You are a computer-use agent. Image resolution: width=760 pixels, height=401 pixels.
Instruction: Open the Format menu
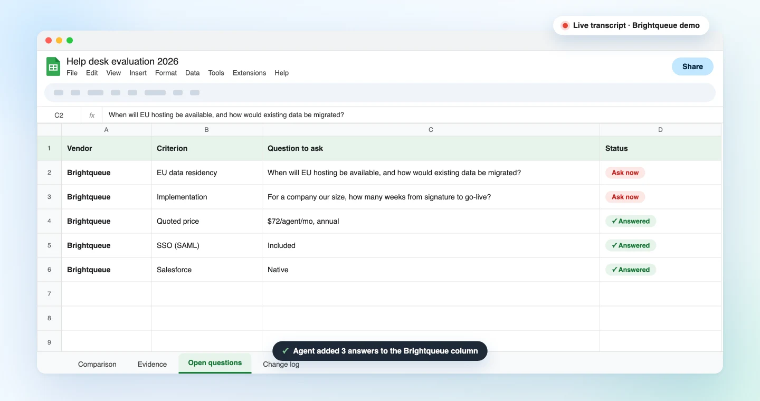click(x=166, y=73)
